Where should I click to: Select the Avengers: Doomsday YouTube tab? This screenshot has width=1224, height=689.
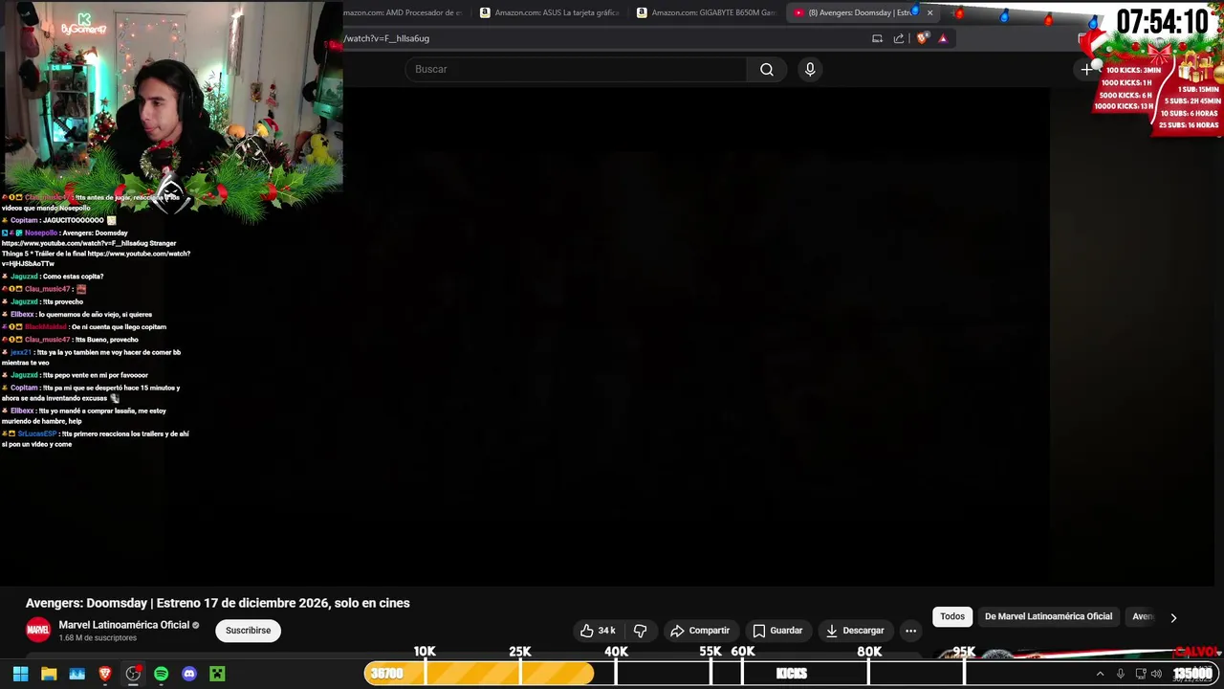click(x=854, y=12)
